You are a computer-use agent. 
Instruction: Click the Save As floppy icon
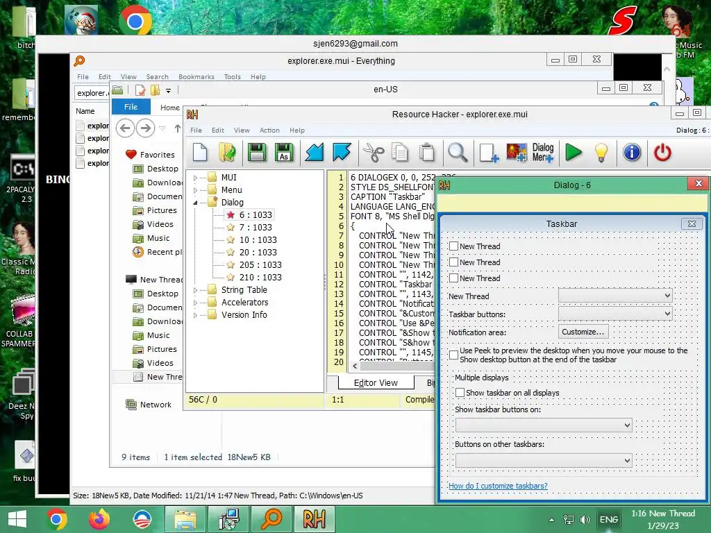tap(284, 152)
